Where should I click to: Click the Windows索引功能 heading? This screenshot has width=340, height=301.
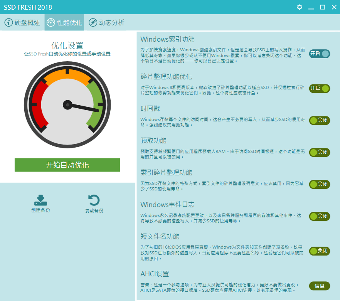point(167,39)
